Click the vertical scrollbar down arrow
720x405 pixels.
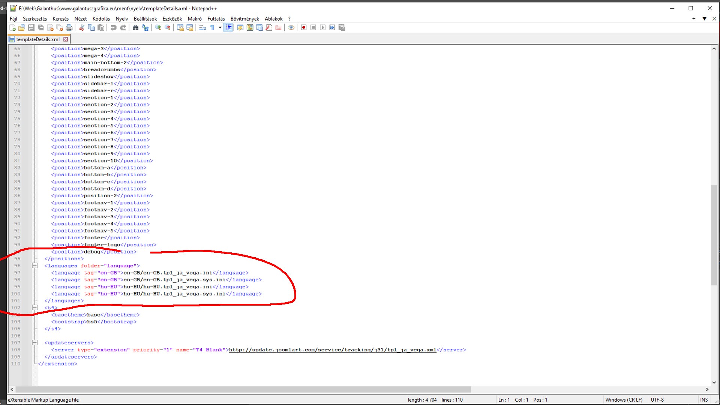(714, 382)
